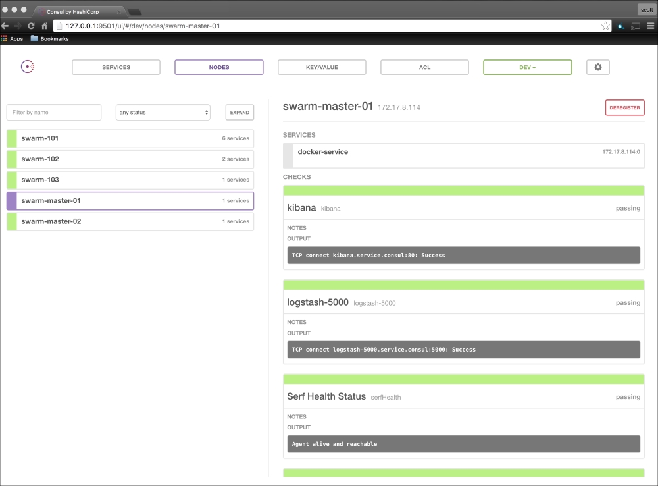Switch to the SERVICES tab
Screen dimensions: 658x486
[116, 67]
